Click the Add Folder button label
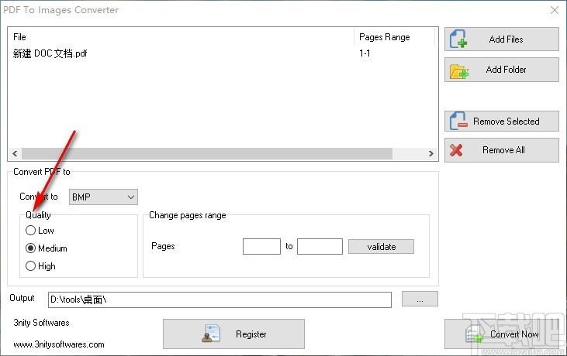The width and height of the screenshot is (567, 356). pyautogui.click(x=506, y=70)
